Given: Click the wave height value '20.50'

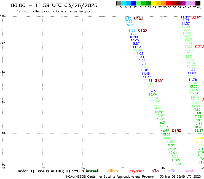Looking at the screenshot, I should click(x=197, y=113).
